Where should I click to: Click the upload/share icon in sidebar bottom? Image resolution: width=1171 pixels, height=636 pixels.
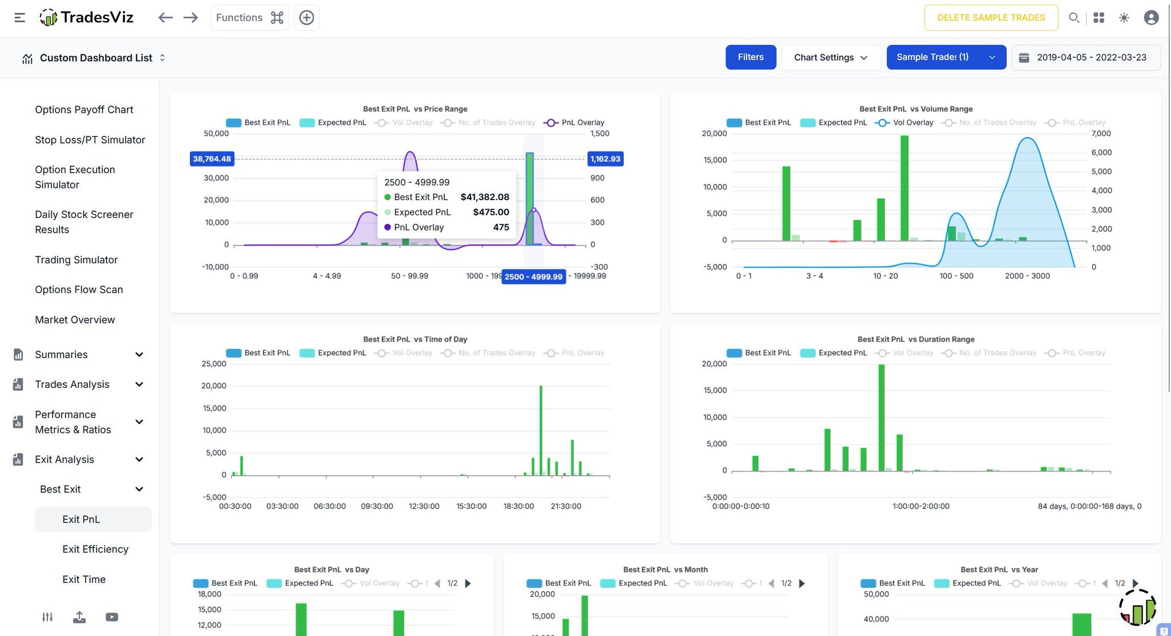[x=79, y=617]
